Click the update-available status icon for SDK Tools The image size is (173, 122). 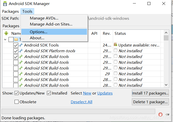(116, 45)
